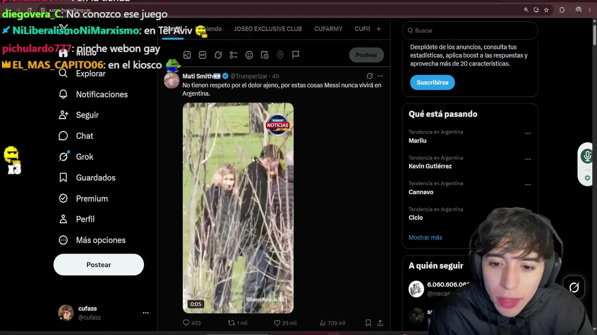Open Mati Smith's display name link
Screen dimensions: 597x335
tap(201, 76)
